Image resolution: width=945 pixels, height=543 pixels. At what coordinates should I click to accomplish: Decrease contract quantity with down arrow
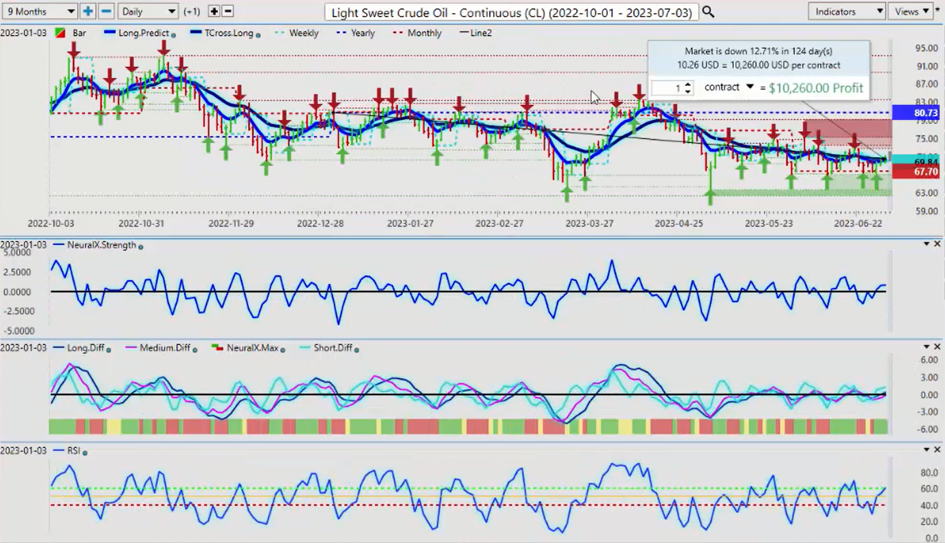pyautogui.click(x=688, y=91)
